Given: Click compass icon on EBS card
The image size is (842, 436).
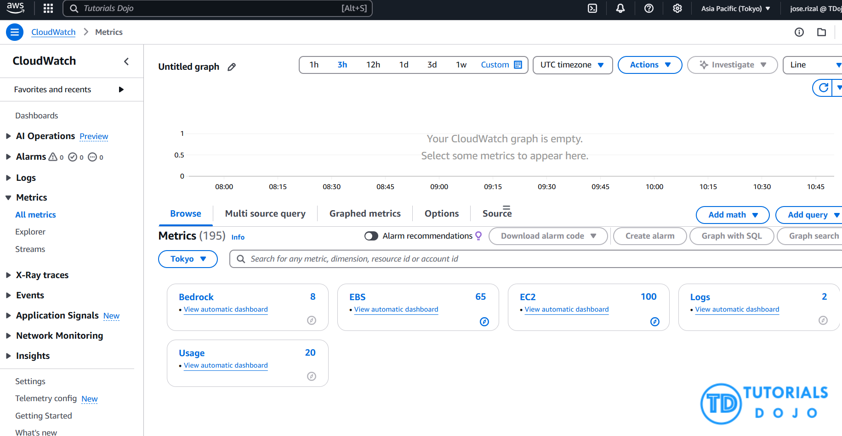Looking at the screenshot, I should [x=484, y=322].
